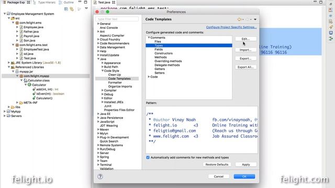Minimize the editor area

315,2
